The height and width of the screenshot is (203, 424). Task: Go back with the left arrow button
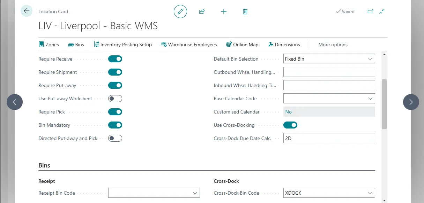[27, 11]
